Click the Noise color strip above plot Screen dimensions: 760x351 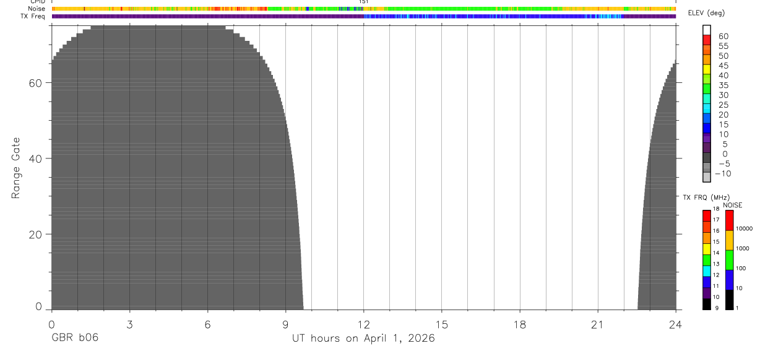pyautogui.click(x=363, y=9)
